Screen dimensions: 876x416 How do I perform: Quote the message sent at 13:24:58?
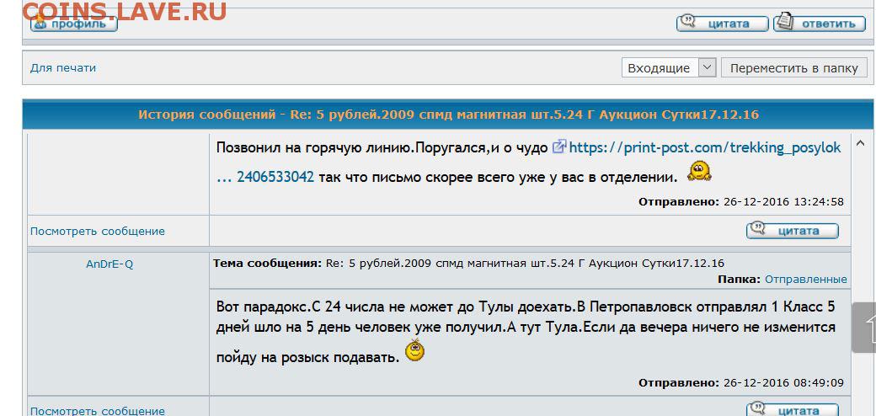(793, 231)
